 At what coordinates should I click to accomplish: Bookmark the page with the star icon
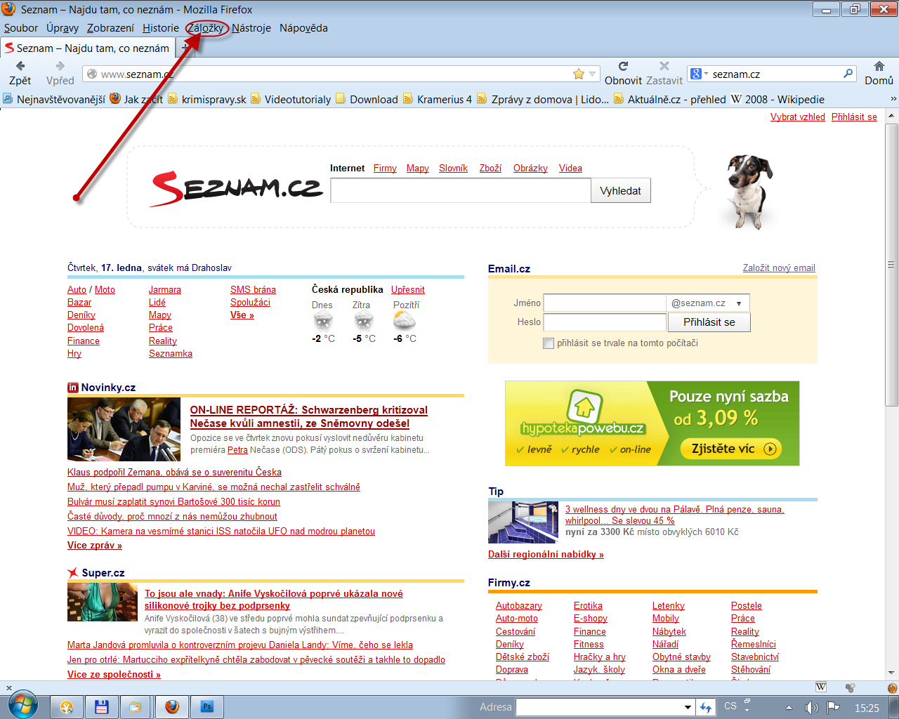pos(579,74)
